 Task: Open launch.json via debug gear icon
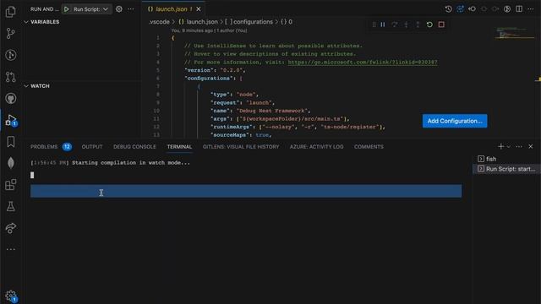coord(119,9)
